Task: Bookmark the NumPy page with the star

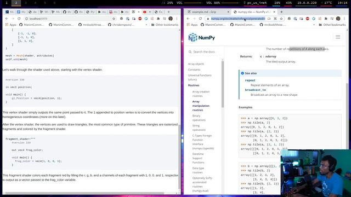Action: [281, 19]
